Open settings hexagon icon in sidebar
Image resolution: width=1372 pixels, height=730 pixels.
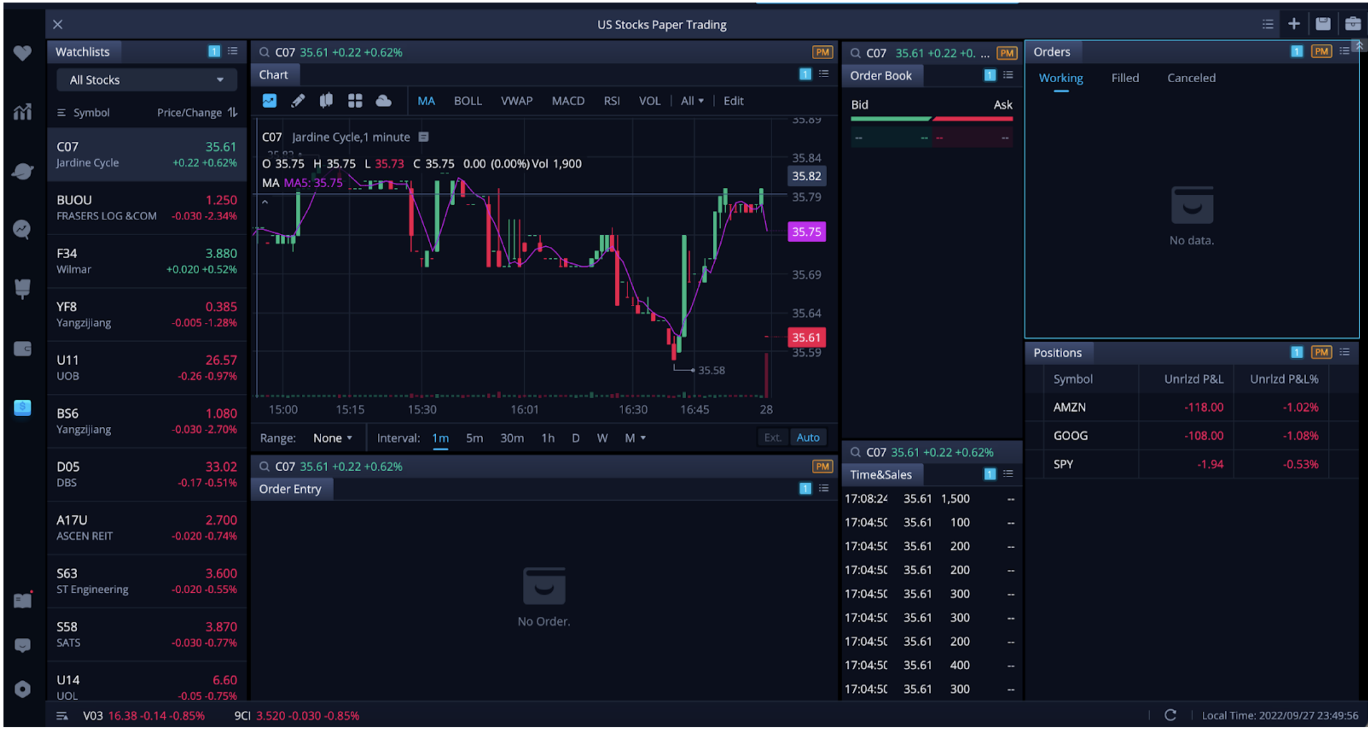pyautogui.click(x=22, y=690)
